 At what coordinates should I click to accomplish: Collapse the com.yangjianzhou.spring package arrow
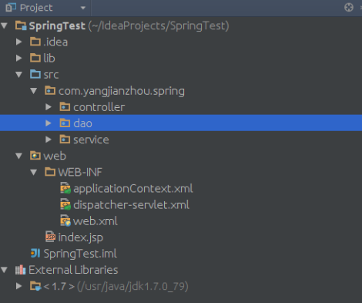tap(34, 91)
